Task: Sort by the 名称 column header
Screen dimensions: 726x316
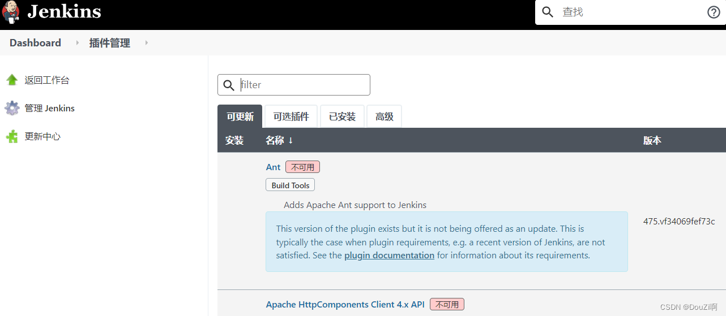Action: [x=279, y=140]
